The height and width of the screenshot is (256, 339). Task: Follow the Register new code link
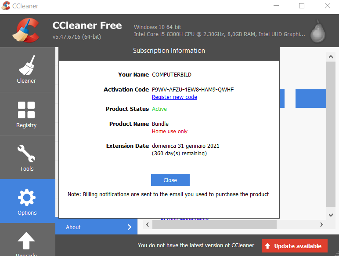(174, 97)
